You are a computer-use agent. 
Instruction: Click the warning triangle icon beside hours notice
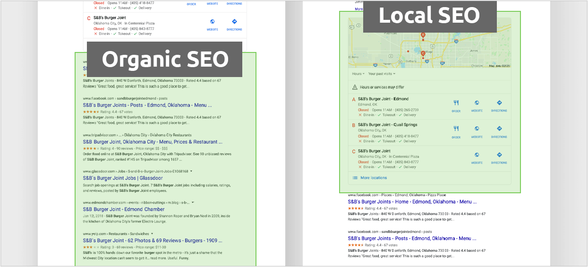point(355,87)
